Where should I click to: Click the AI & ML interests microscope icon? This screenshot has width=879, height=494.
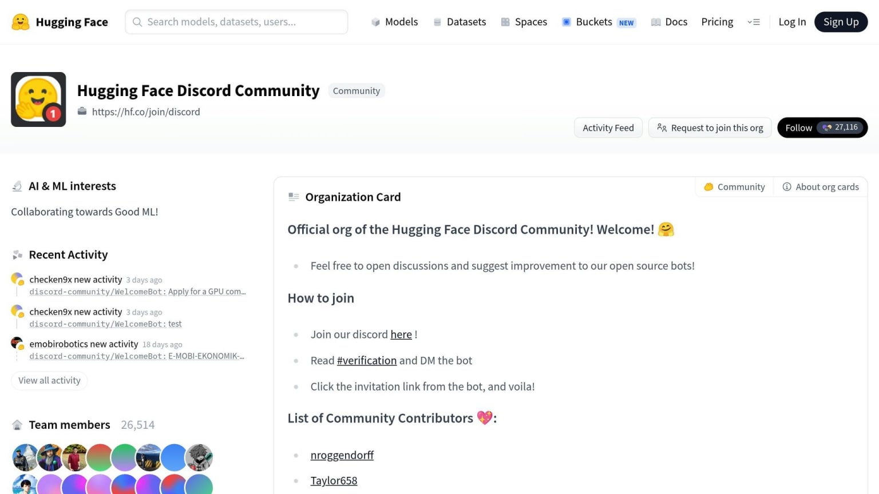pyautogui.click(x=17, y=186)
